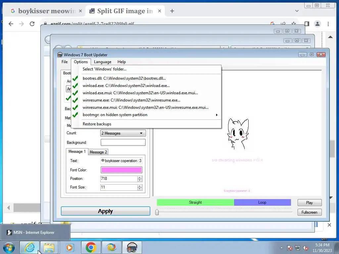Decrease the Position value with down arrow
Screen dimensions: 339x254
click(x=140, y=180)
